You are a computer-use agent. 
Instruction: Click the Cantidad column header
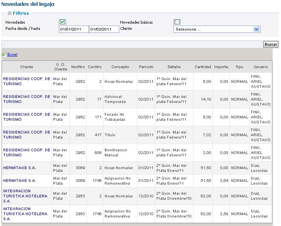coord(203,67)
